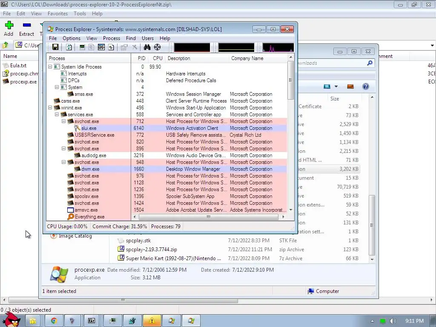The image size is (436, 327).
Task: Click the DLL/handle view toolbar icon
Action: (111, 47)
